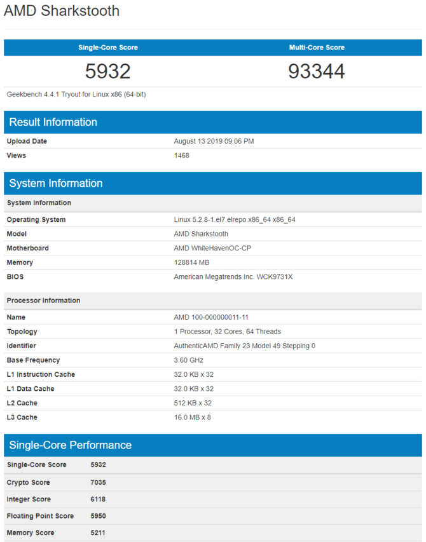Click the AMD Sharkstooth page title
The image size is (426, 542).
[x=62, y=11]
